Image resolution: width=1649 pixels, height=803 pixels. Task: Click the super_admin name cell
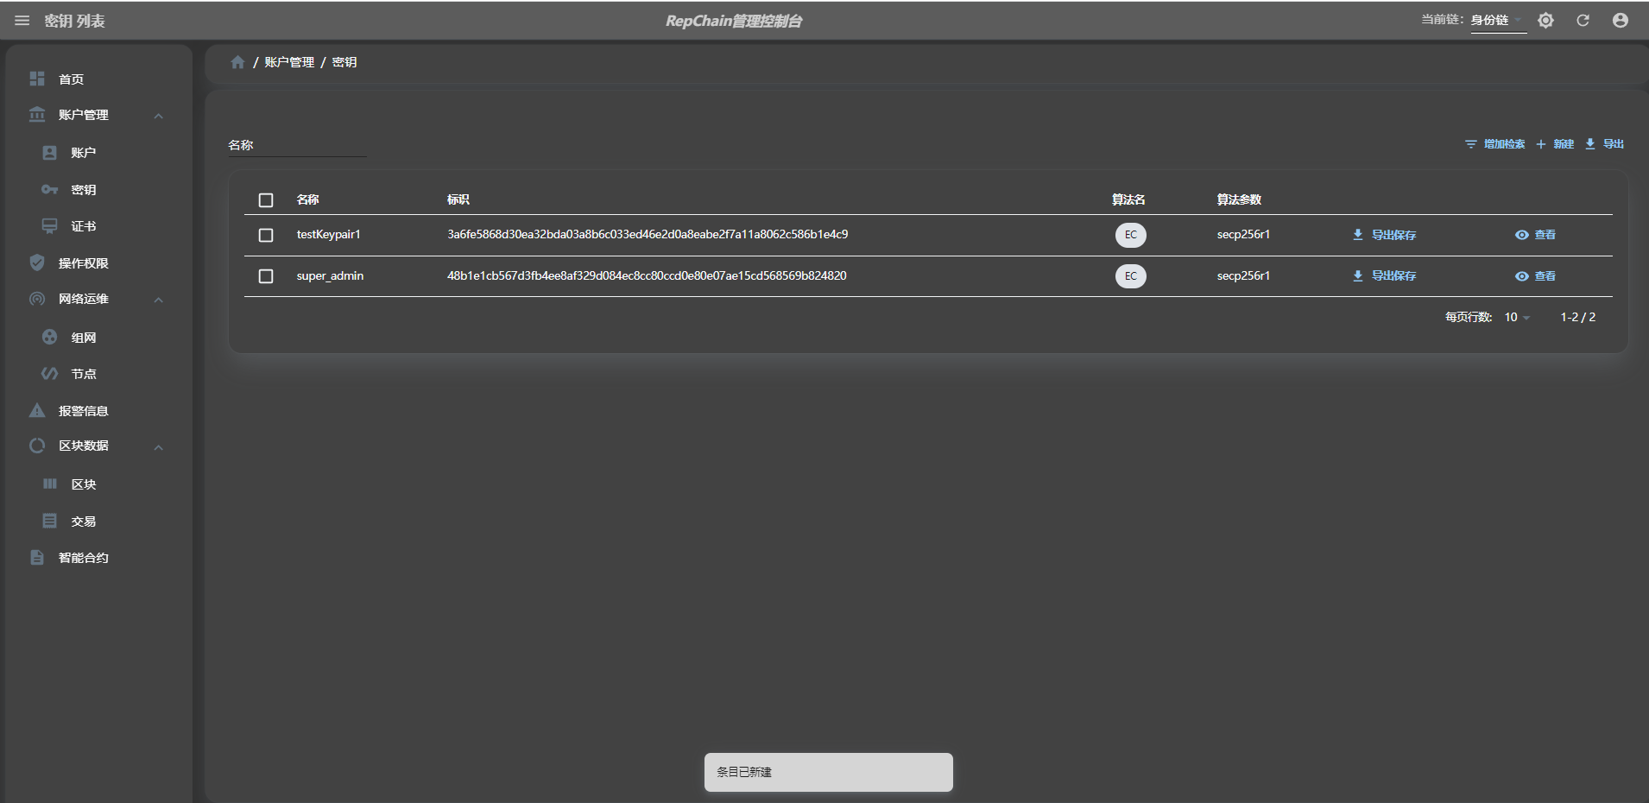pyautogui.click(x=330, y=275)
